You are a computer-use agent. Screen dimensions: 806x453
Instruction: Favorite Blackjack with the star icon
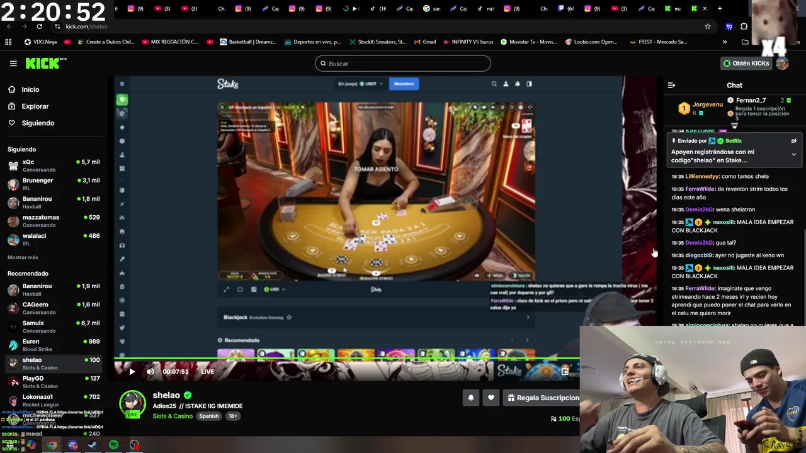289,318
